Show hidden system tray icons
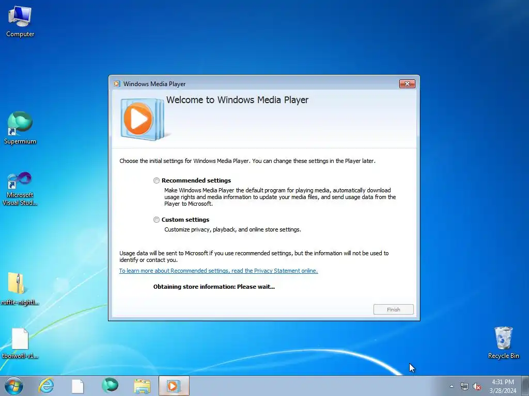529x396 pixels. pyautogui.click(x=452, y=386)
